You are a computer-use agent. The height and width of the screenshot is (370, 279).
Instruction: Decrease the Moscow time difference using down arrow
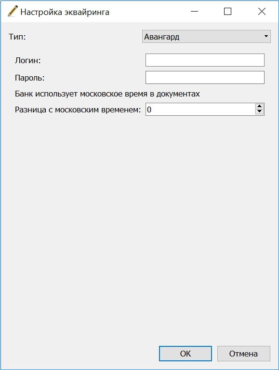[x=259, y=112]
